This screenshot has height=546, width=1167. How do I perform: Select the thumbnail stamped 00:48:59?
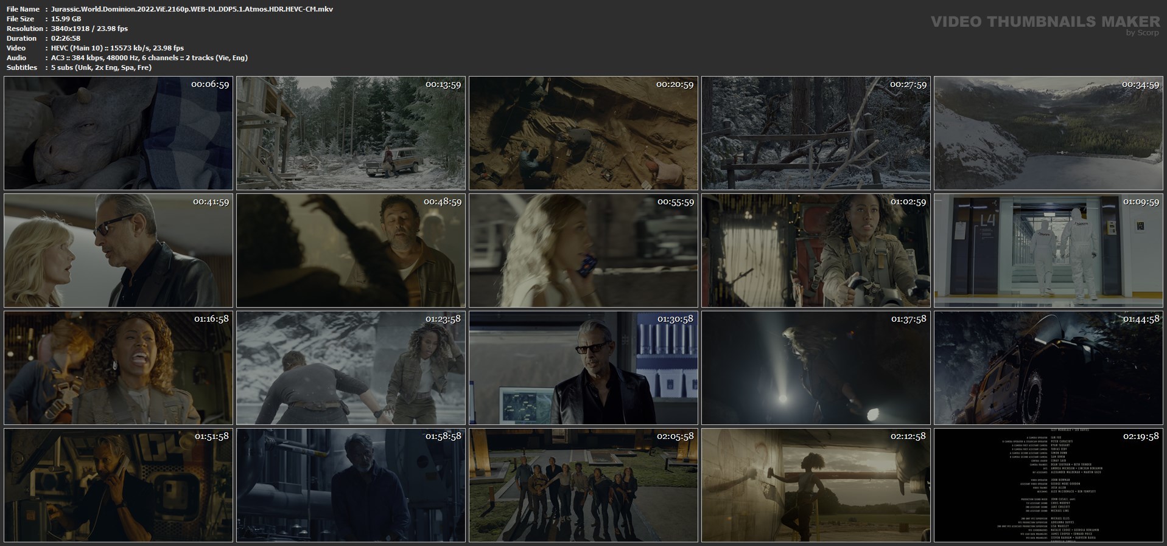(x=351, y=251)
